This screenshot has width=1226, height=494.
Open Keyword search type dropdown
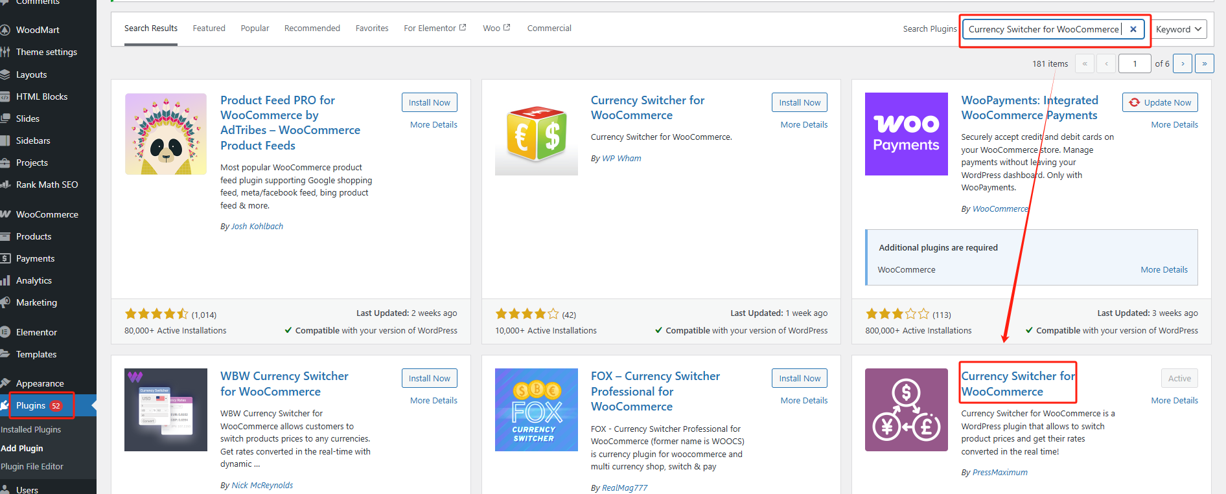tap(1179, 29)
